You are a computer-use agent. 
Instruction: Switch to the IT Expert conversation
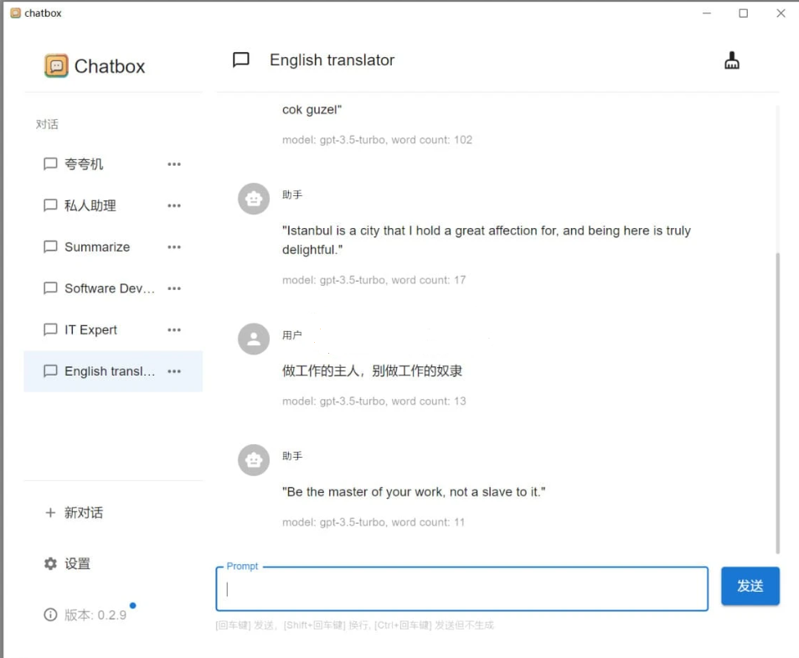pyautogui.click(x=113, y=330)
